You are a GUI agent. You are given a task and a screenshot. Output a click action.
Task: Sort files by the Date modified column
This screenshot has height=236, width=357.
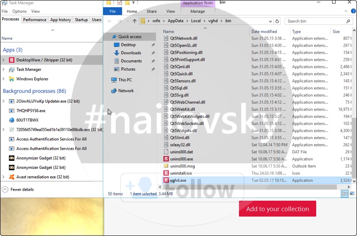264,32
